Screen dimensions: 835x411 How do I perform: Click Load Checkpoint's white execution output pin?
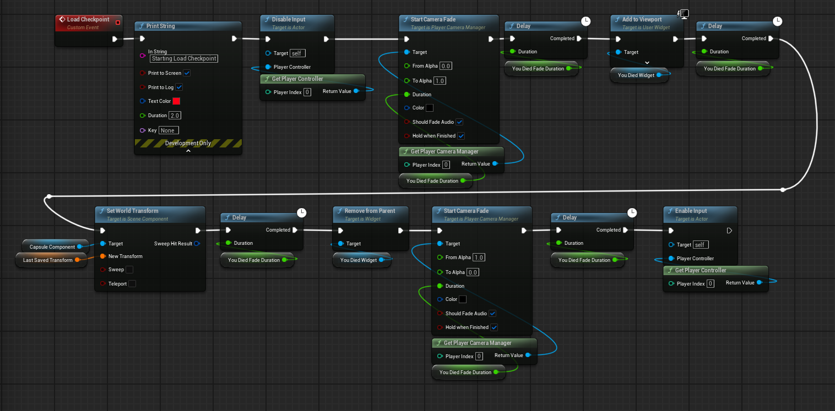pos(115,39)
